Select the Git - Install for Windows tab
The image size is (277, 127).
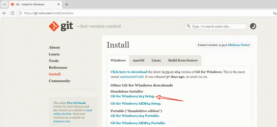coord(35,4)
